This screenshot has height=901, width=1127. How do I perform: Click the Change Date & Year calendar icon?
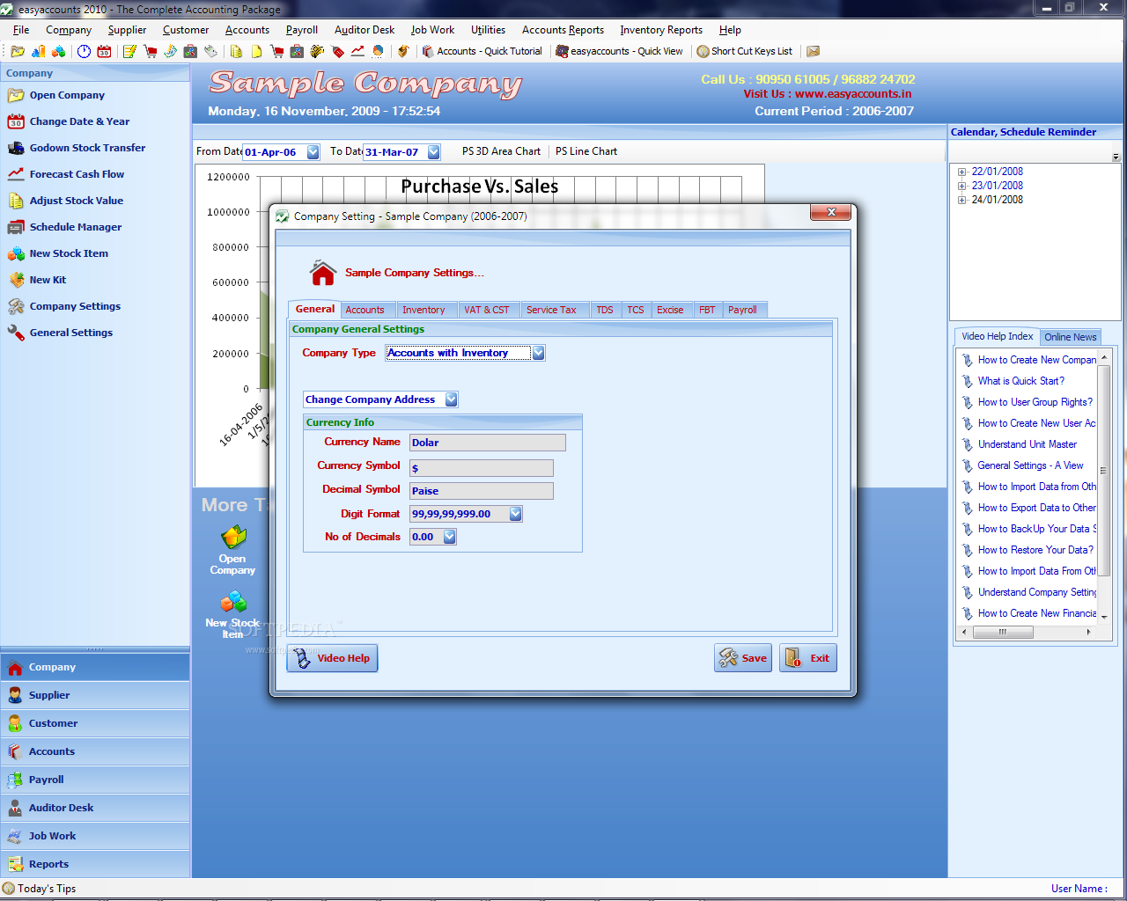(16, 121)
